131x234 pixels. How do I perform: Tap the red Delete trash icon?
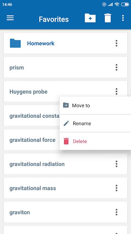pyautogui.click(x=66, y=141)
